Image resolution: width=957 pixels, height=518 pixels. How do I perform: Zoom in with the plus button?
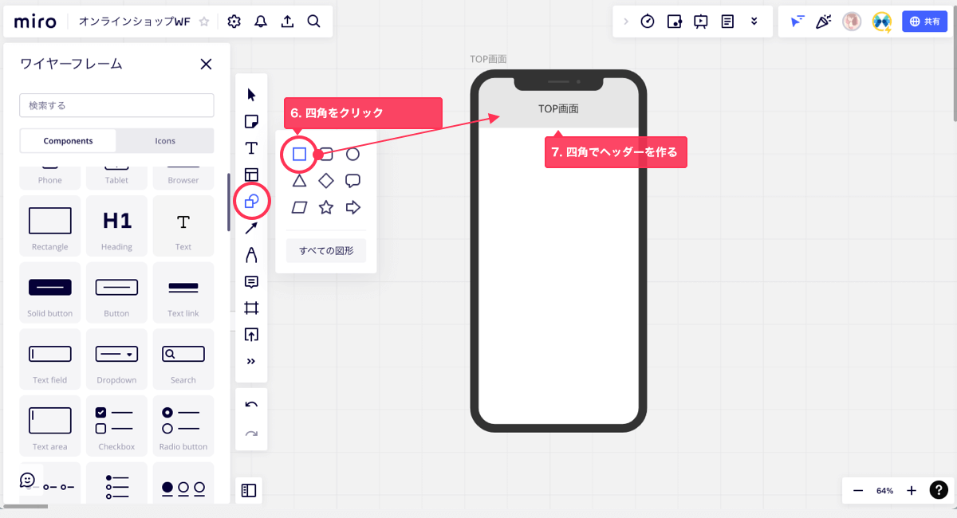(x=912, y=491)
